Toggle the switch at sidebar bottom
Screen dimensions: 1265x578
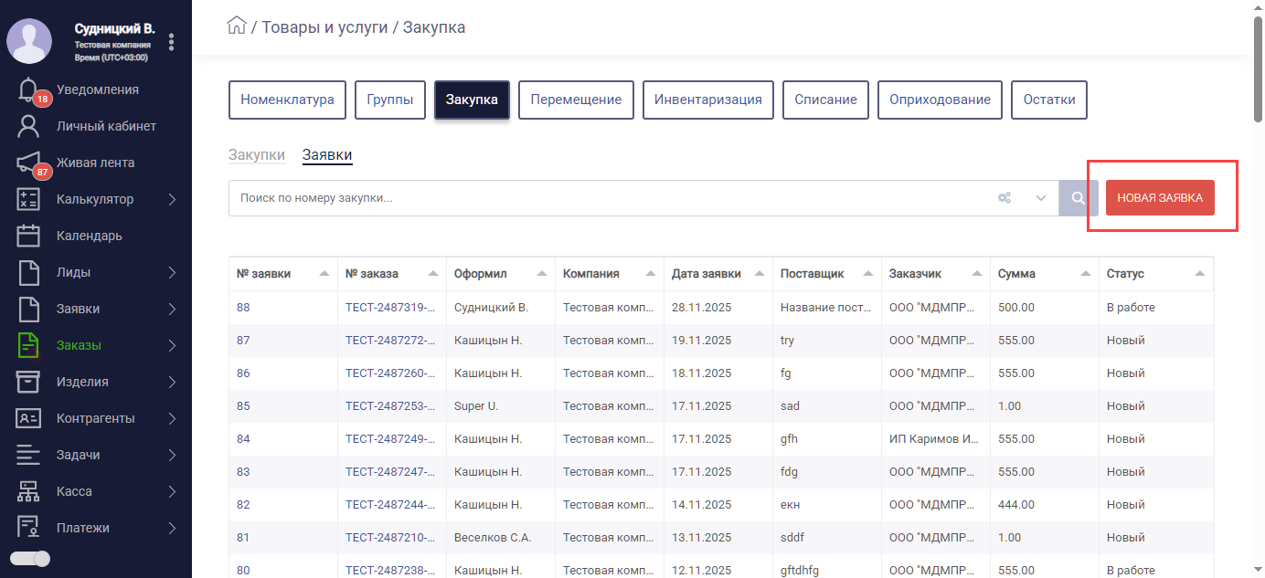coord(30,558)
